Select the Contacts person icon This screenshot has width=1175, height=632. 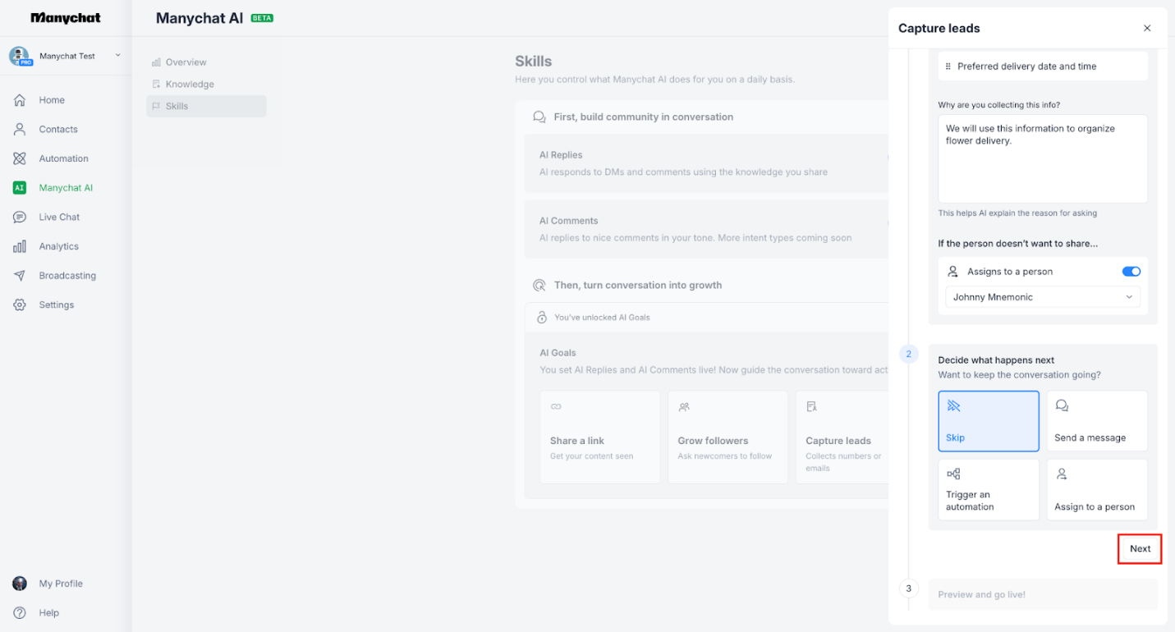point(21,129)
